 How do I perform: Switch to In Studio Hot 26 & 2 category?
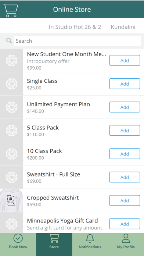[x=75, y=27]
